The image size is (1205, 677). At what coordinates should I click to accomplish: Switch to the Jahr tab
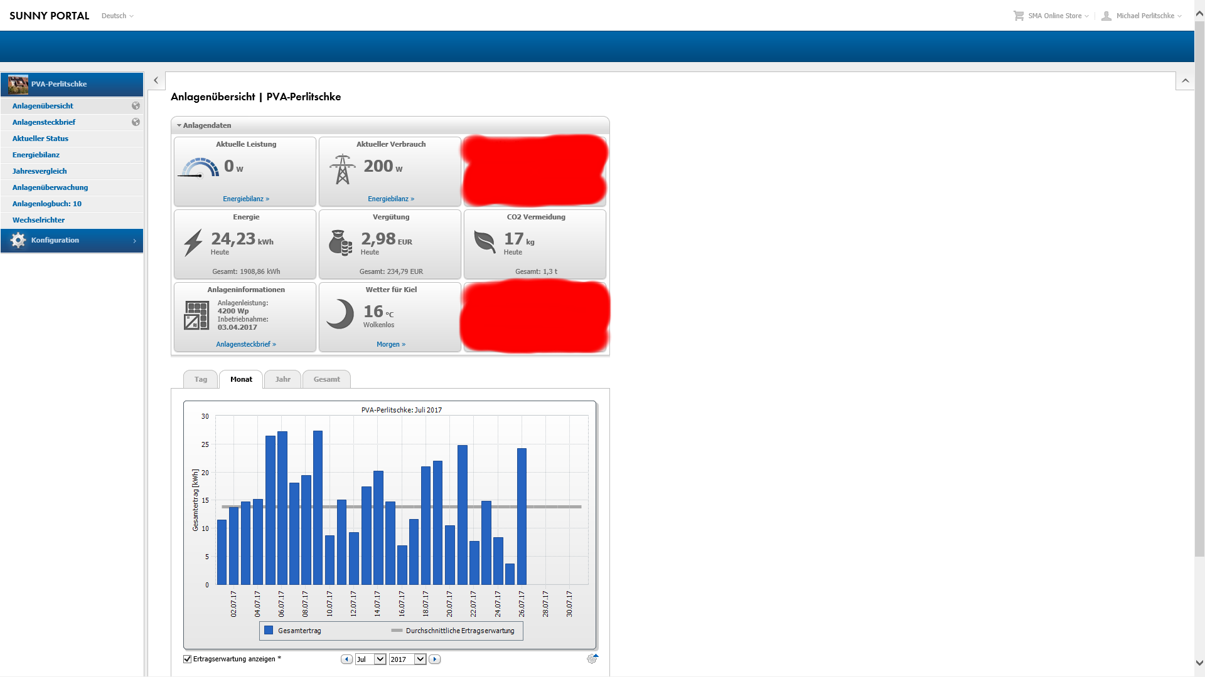tap(282, 379)
